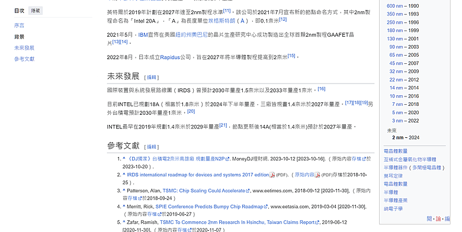This screenshot has height=232, width=462.
Task: Select 背景 entry in contents sidebar
Action: pyautogui.click(x=19, y=37)
